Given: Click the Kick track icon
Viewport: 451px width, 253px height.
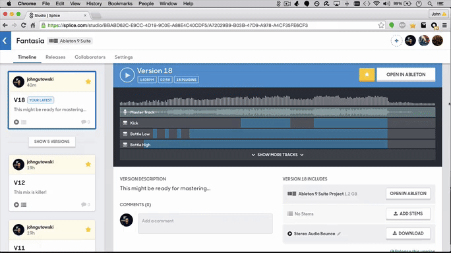Looking at the screenshot, I should pos(125,123).
